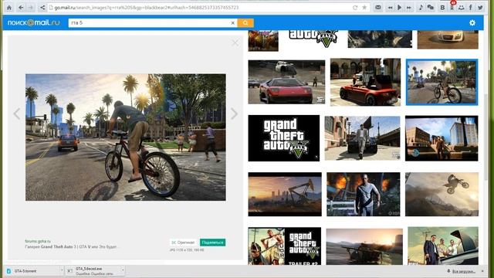Open the Twitter bird toolbar icon
The width and height of the screenshot is (494, 278).
[x=480, y=8]
